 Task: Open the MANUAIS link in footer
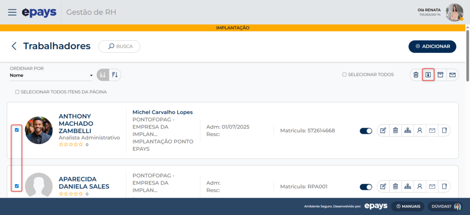[408, 206]
